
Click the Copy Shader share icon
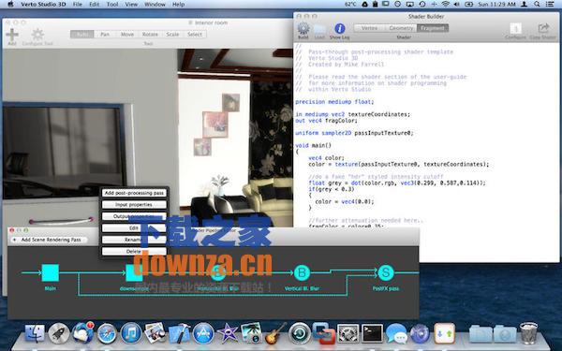click(x=543, y=28)
